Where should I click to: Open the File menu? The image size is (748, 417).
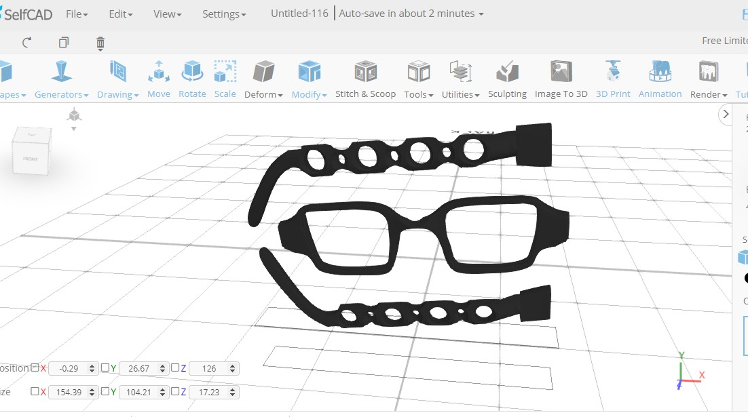77,14
